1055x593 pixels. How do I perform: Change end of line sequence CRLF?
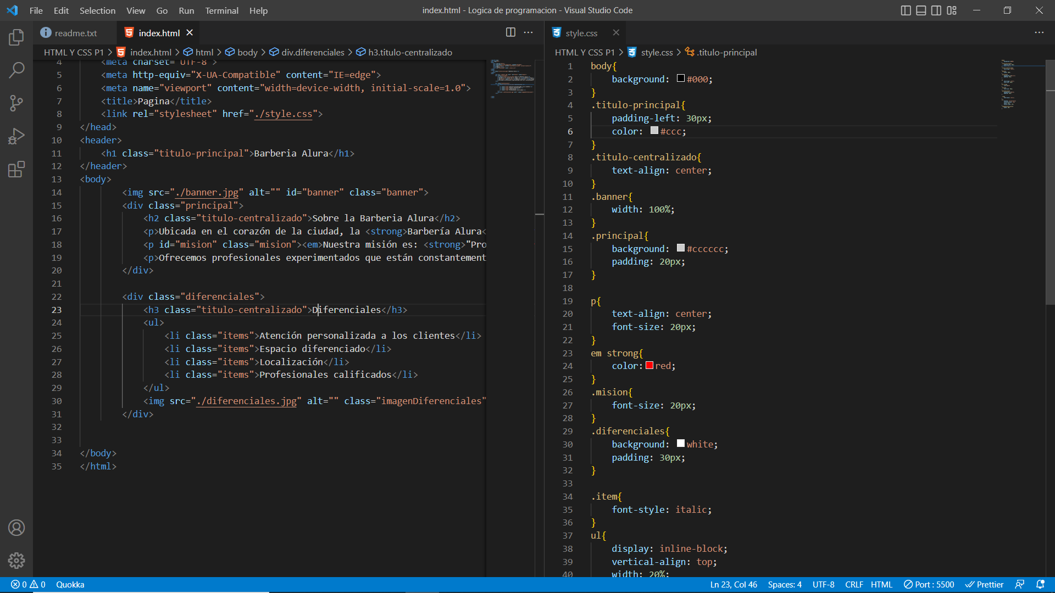tap(854, 585)
